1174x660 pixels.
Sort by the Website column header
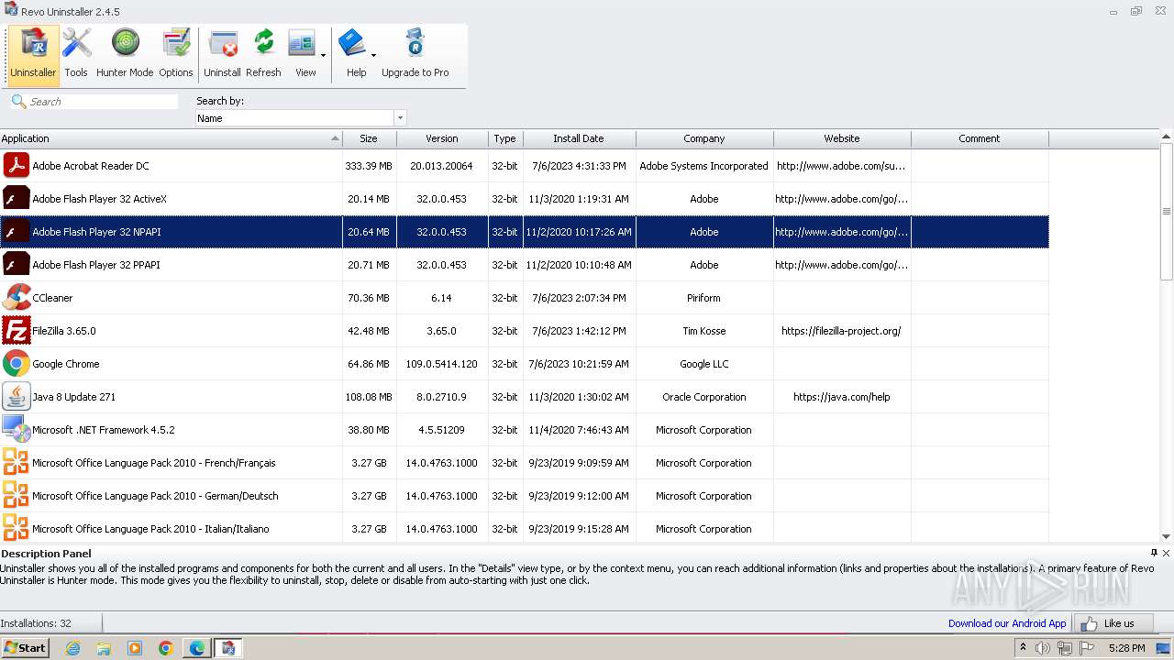pyautogui.click(x=842, y=138)
